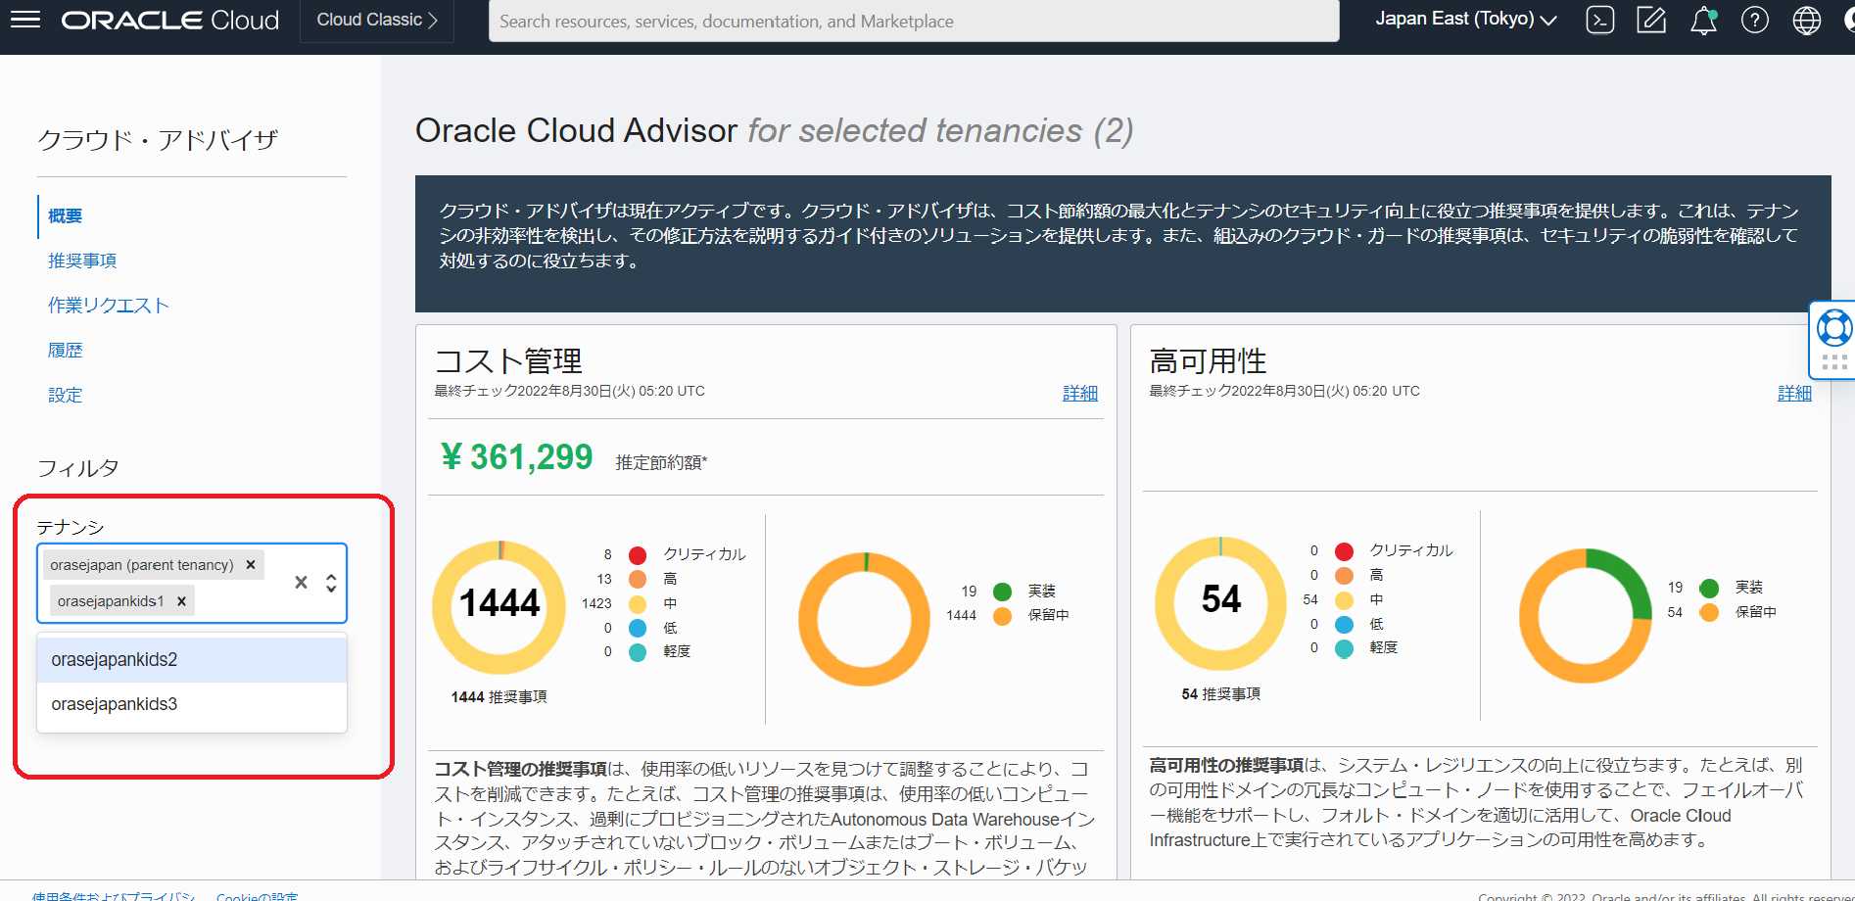Open 作業リクエスト from the sidebar
Image resolution: width=1855 pixels, height=901 pixels.
pos(108,305)
